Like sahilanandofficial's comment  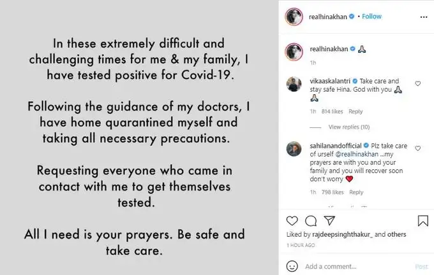click(x=417, y=146)
